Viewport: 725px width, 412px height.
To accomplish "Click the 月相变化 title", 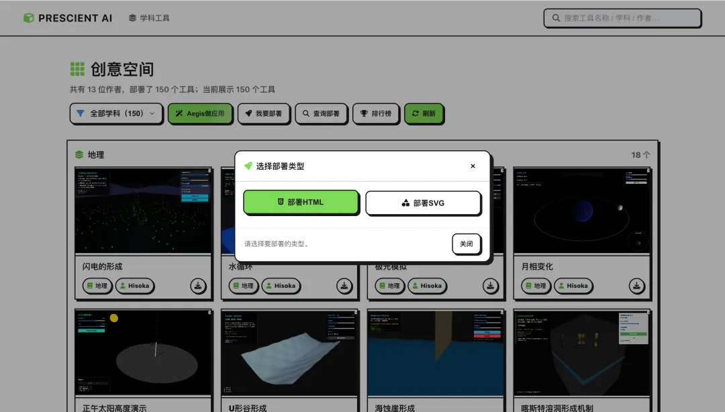I will pos(537,266).
